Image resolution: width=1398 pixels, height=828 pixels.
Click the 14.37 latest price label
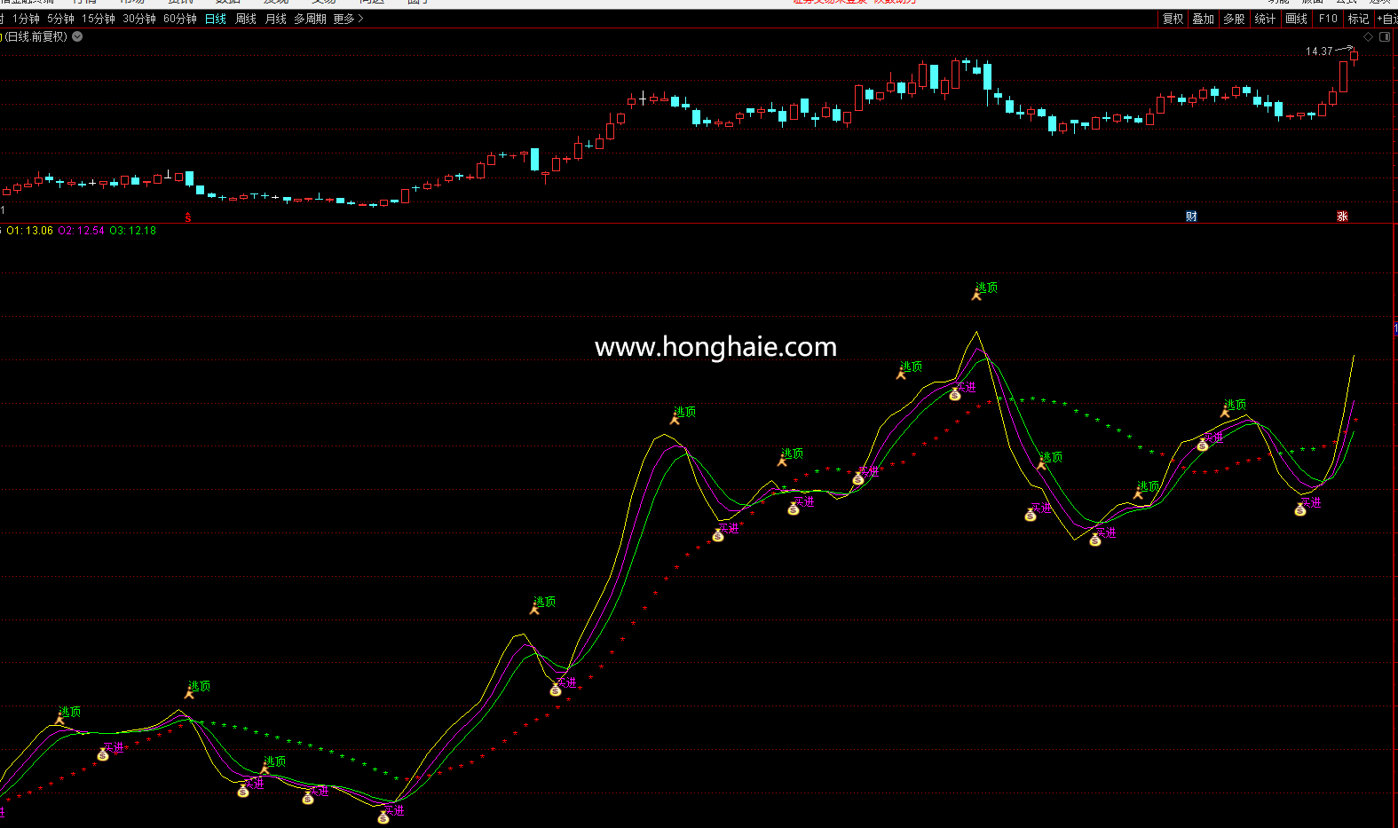click(x=1319, y=51)
